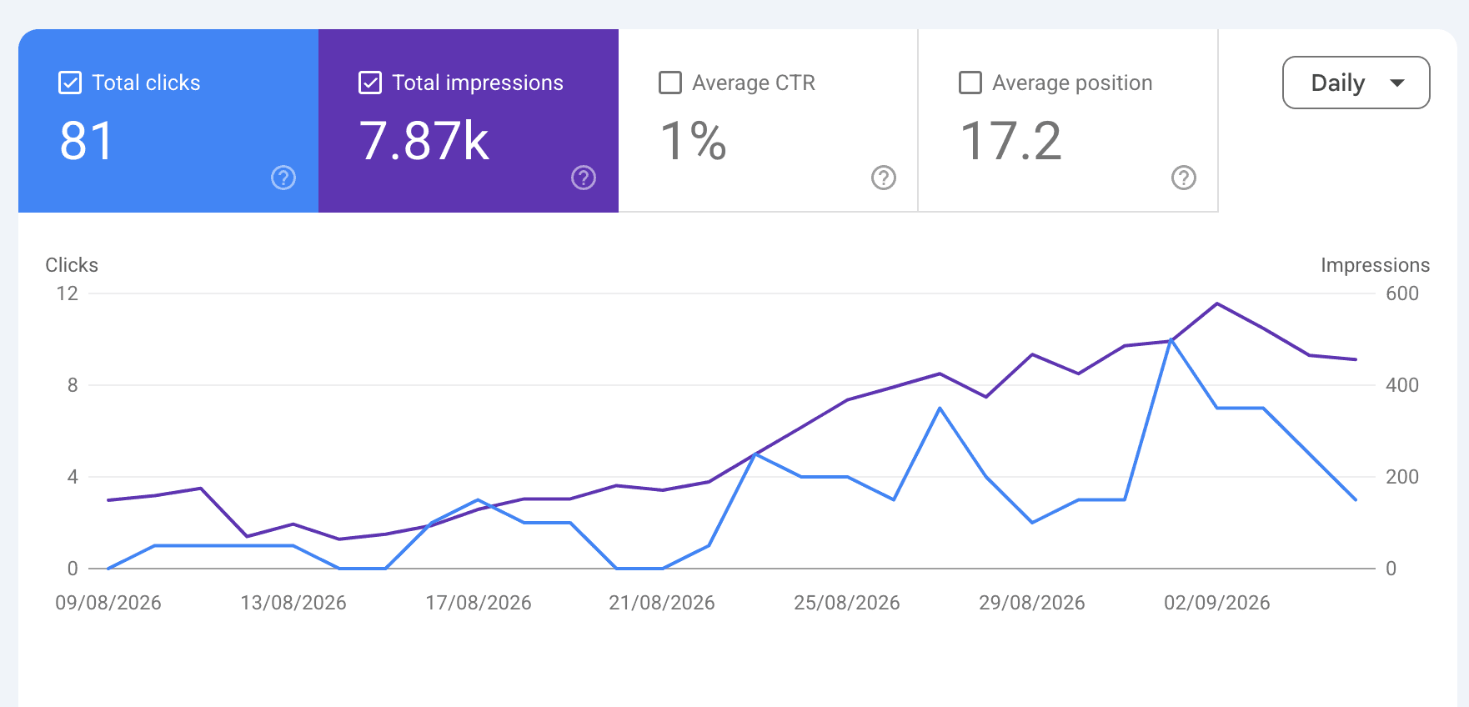Click the 8 clicks axis label

73,385
